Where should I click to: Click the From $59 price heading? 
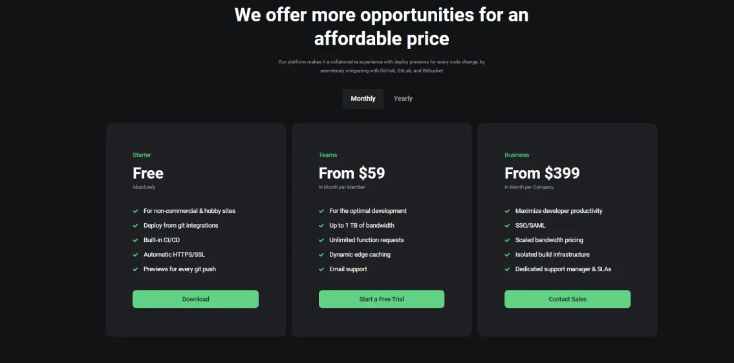(x=352, y=173)
